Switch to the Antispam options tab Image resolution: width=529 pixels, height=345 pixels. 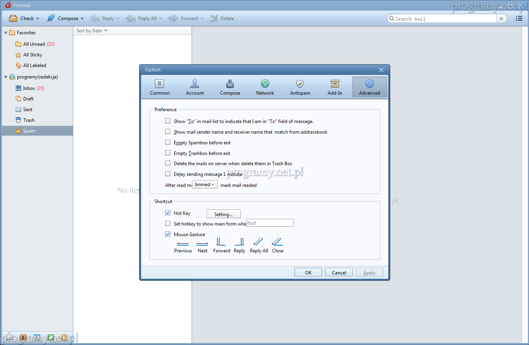click(300, 87)
